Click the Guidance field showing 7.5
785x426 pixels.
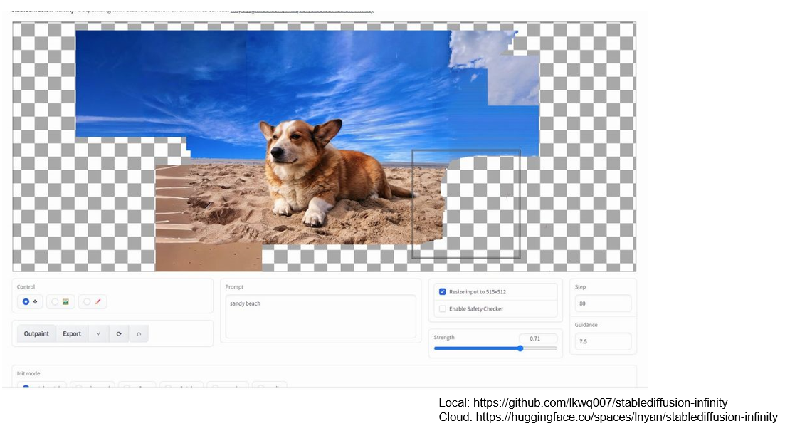pyautogui.click(x=604, y=341)
